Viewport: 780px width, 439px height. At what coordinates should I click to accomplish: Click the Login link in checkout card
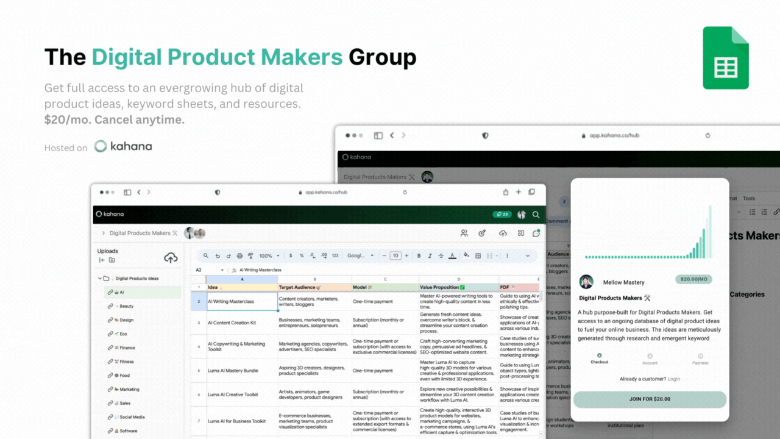tap(674, 379)
